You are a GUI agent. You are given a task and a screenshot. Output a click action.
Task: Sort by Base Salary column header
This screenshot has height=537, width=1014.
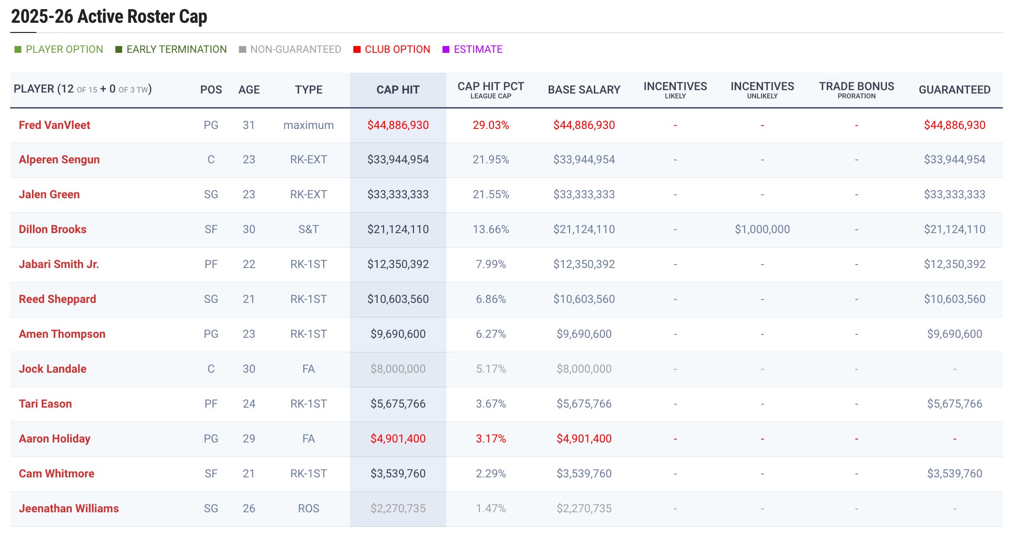584,90
